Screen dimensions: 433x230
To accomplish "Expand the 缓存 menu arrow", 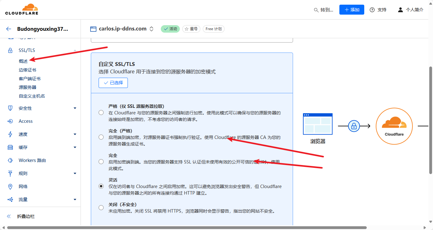I will [x=75, y=147].
